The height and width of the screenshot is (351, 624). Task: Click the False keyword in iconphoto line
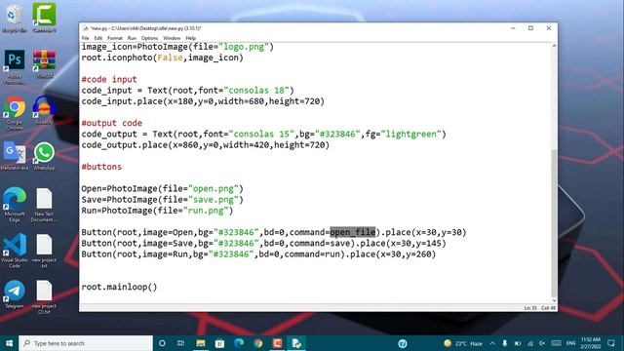(170, 58)
